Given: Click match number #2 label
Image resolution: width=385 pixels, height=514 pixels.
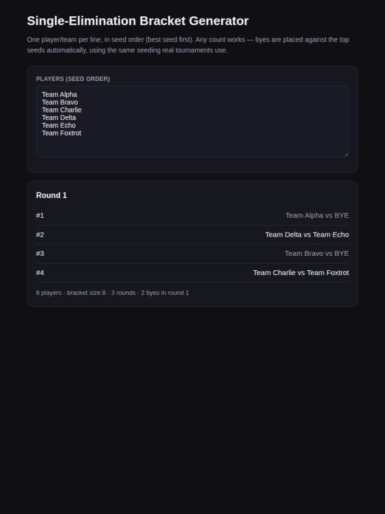Looking at the screenshot, I should coord(40,235).
